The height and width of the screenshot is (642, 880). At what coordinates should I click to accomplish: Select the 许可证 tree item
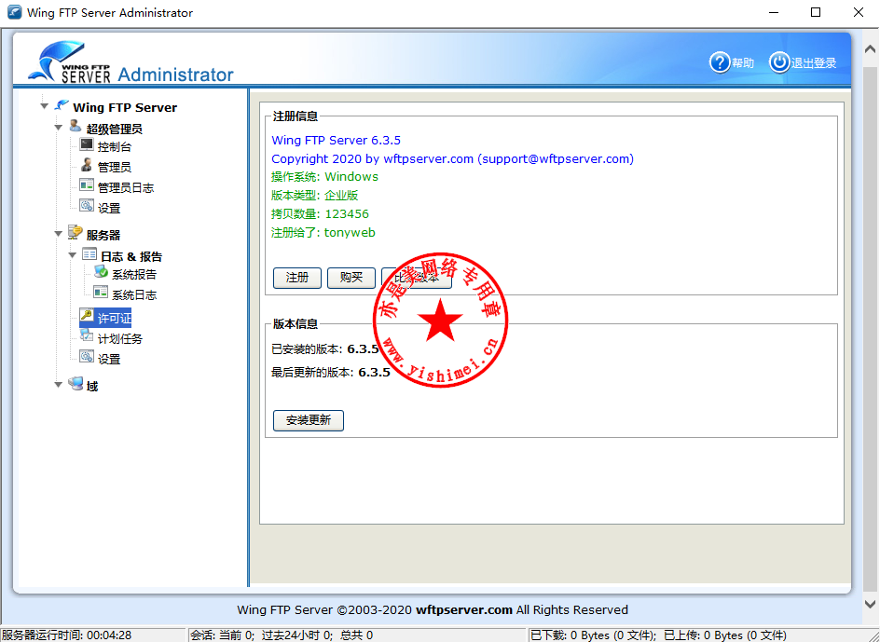[114, 318]
